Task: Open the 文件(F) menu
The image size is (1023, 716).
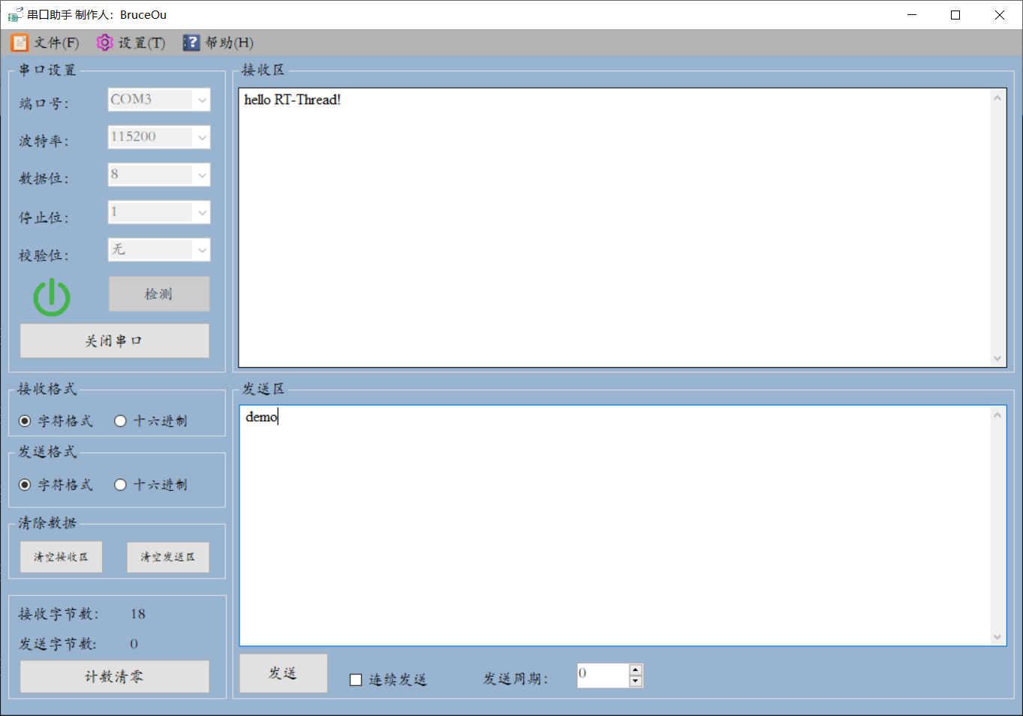Action: [x=45, y=43]
